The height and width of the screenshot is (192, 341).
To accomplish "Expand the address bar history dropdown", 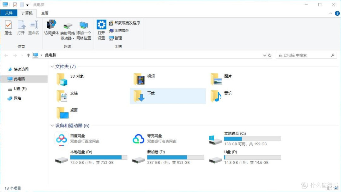I will (265, 55).
